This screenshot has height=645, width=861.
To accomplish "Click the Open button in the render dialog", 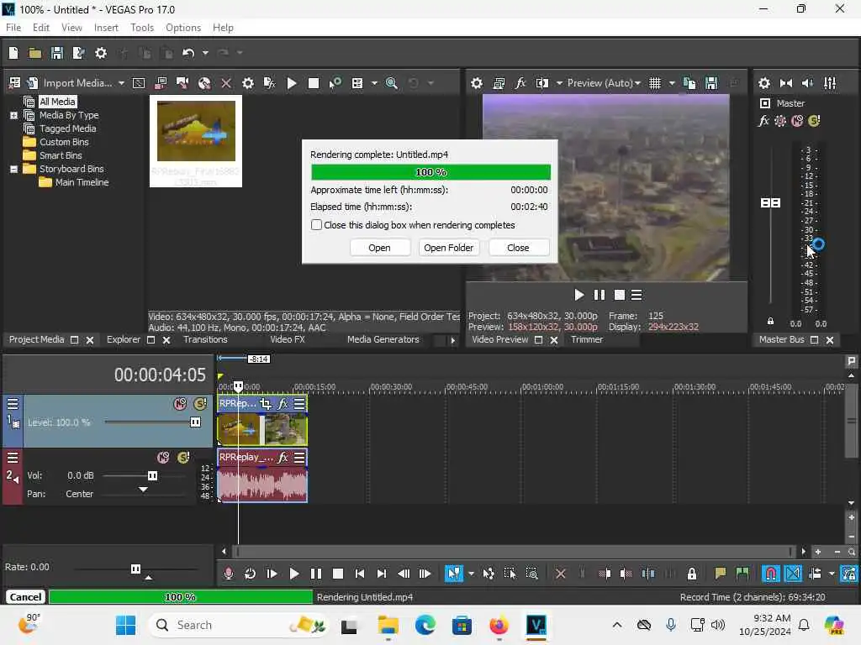I will (x=379, y=248).
